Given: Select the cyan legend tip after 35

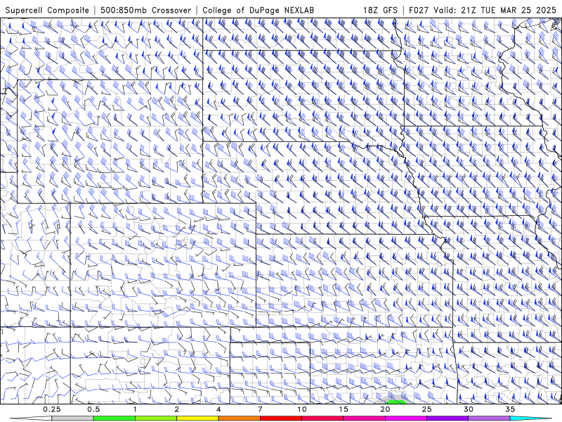Looking at the screenshot, I should (x=530, y=418).
